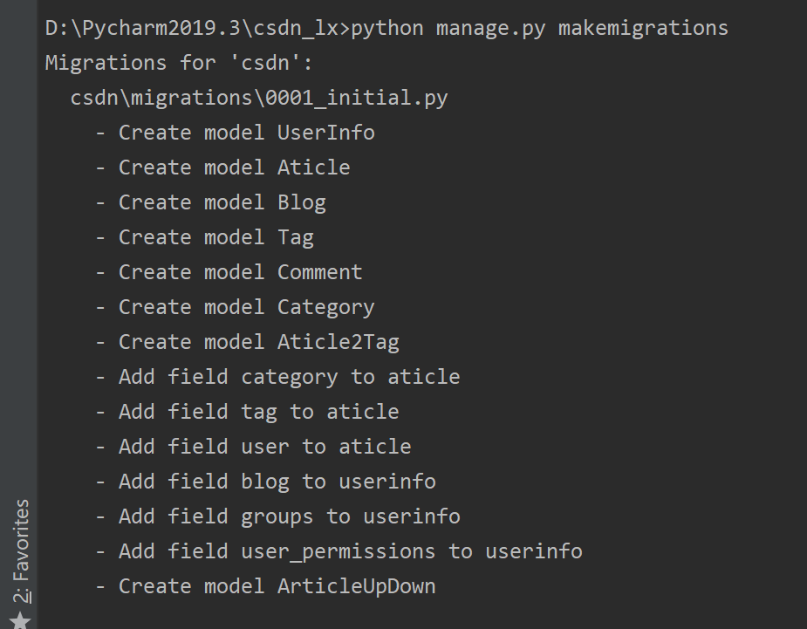Select the "Migrations for 'csdn':" line
The width and height of the screenshot is (807, 629).
(179, 63)
